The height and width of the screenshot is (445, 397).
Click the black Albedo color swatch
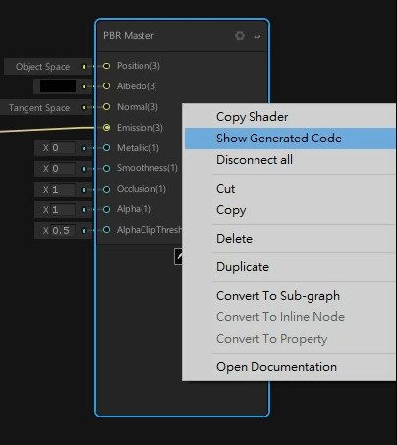(58, 86)
